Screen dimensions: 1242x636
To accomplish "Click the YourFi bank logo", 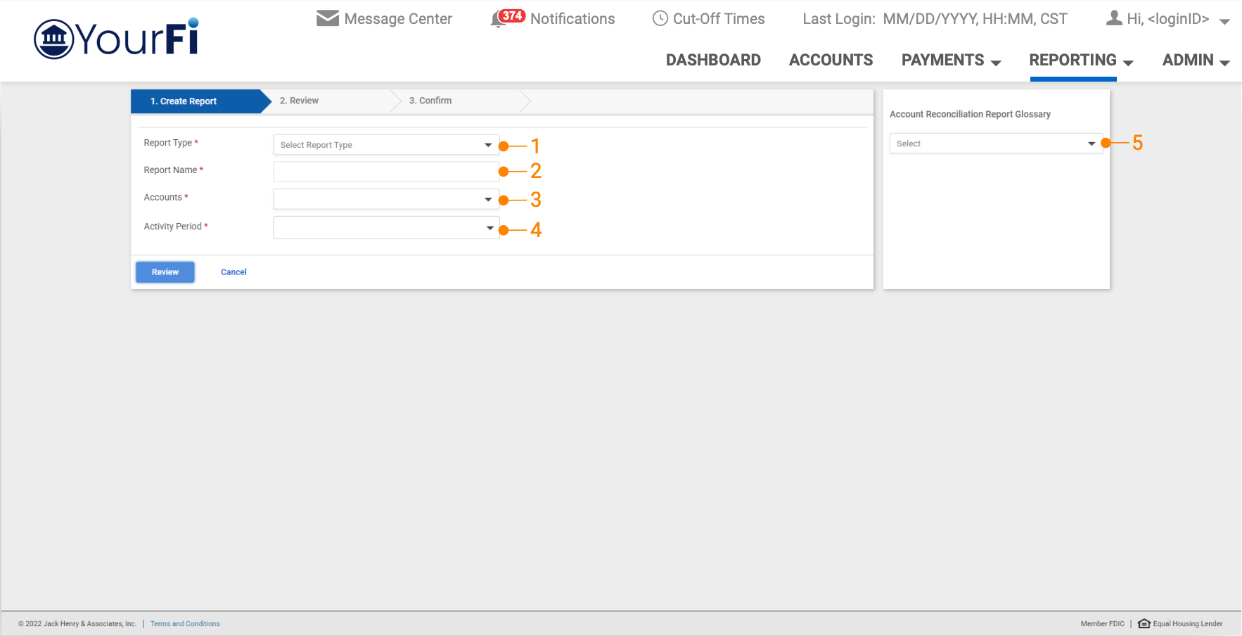I will pyautogui.click(x=117, y=39).
